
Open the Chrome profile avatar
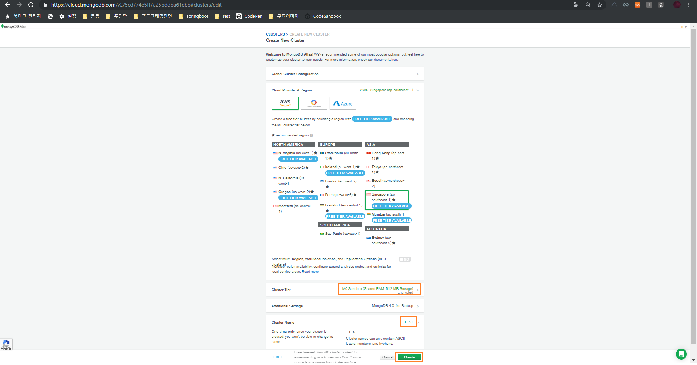tap(677, 5)
